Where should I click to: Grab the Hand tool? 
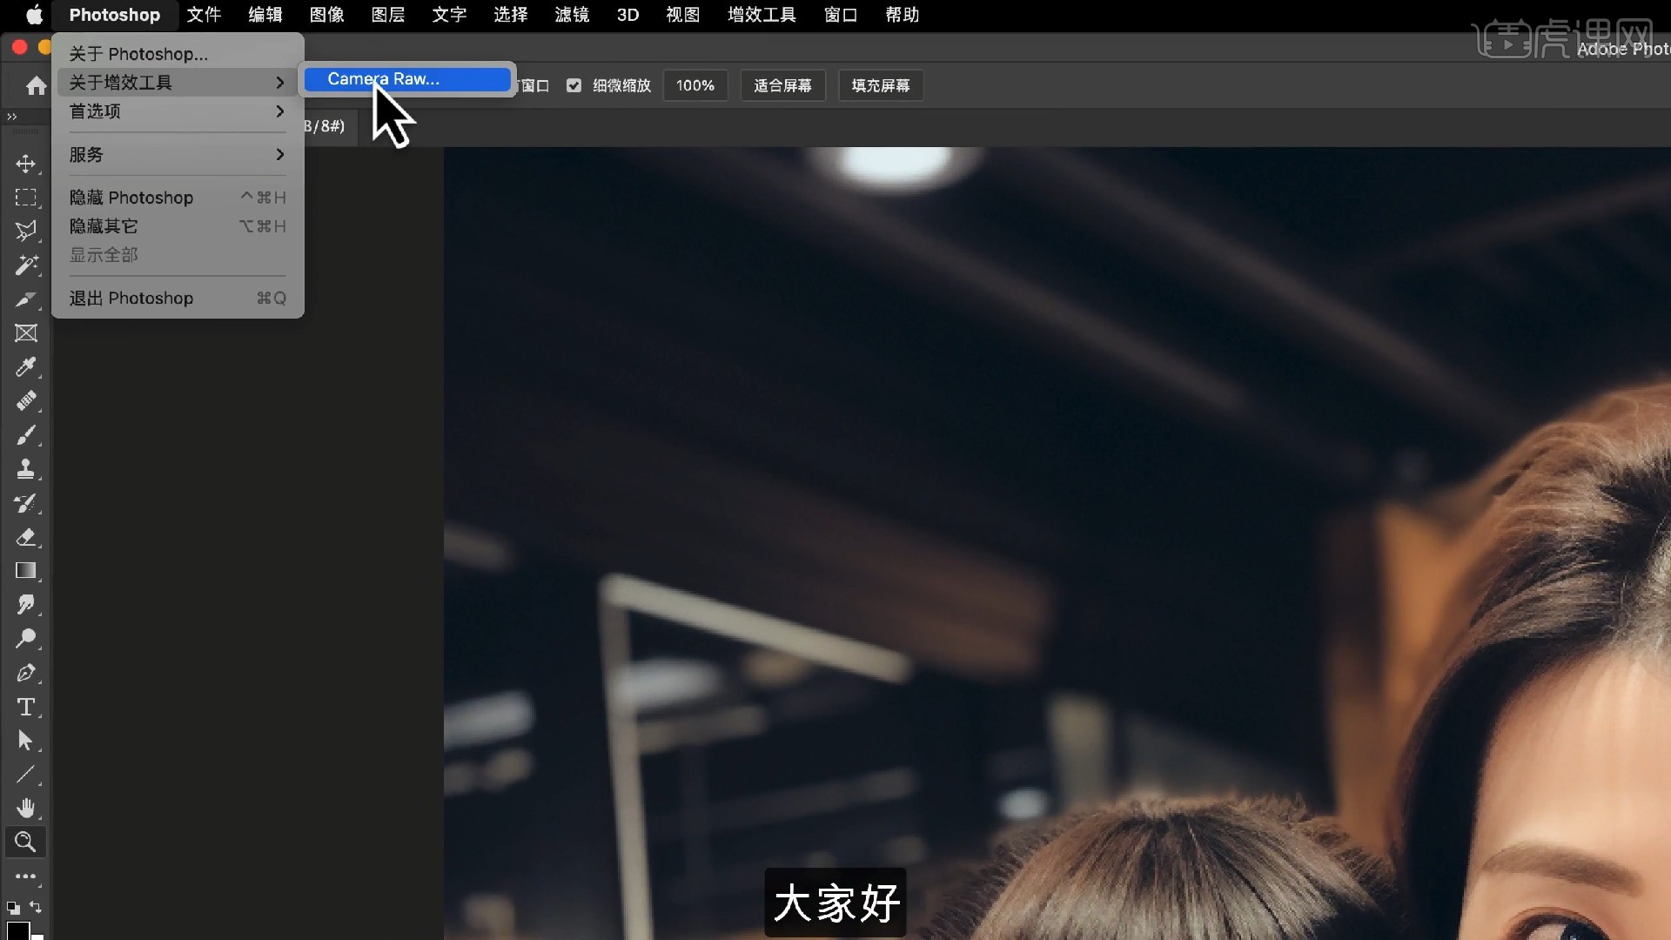click(26, 808)
